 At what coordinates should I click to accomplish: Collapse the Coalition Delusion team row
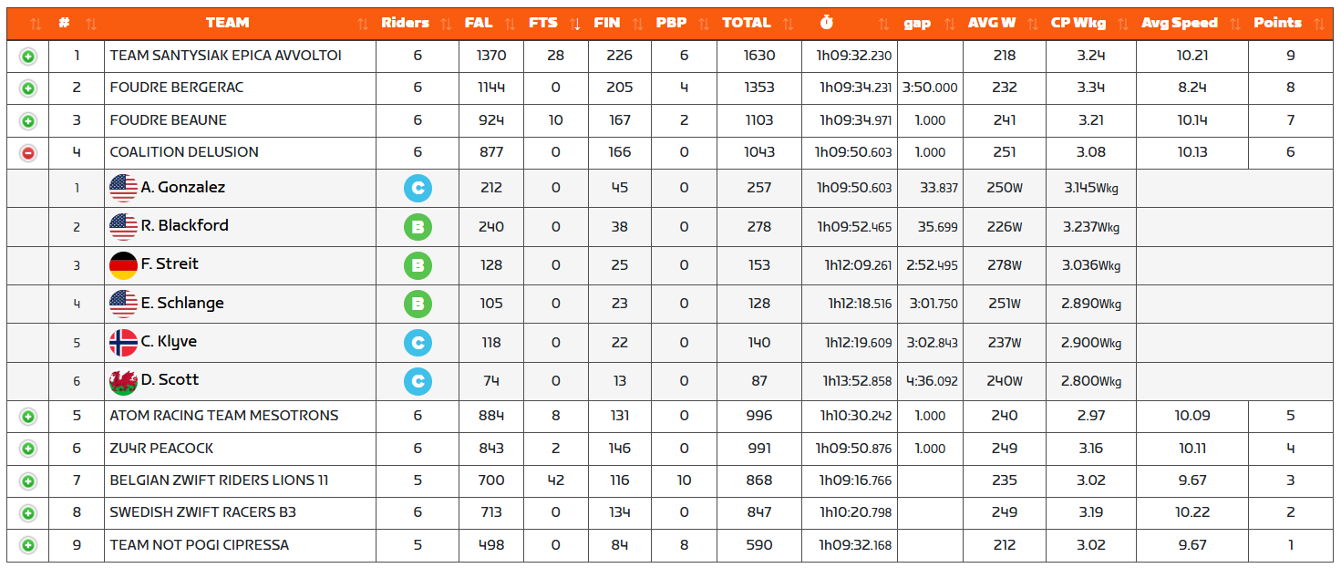pyautogui.click(x=28, y=153)
